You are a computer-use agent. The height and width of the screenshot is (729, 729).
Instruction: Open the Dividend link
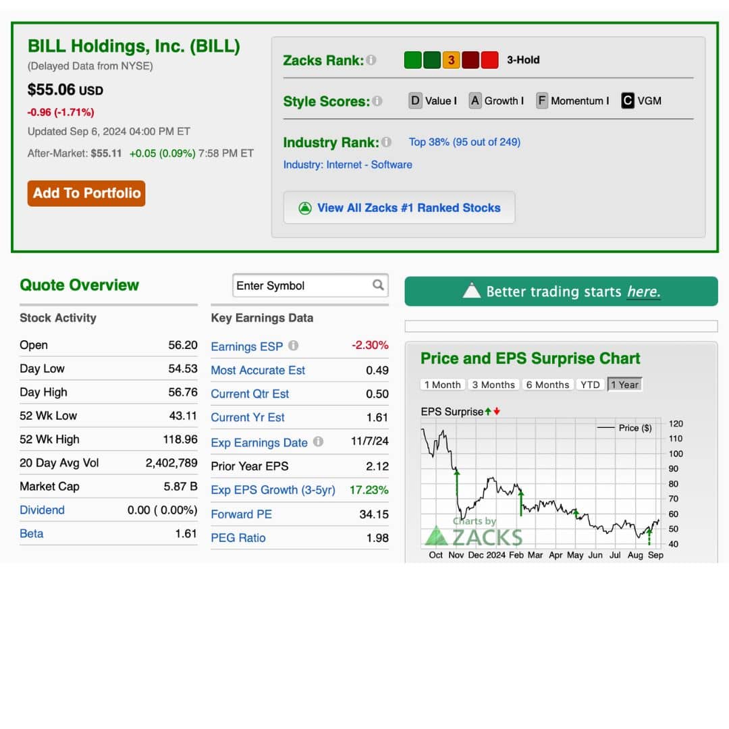click(42, 510)
